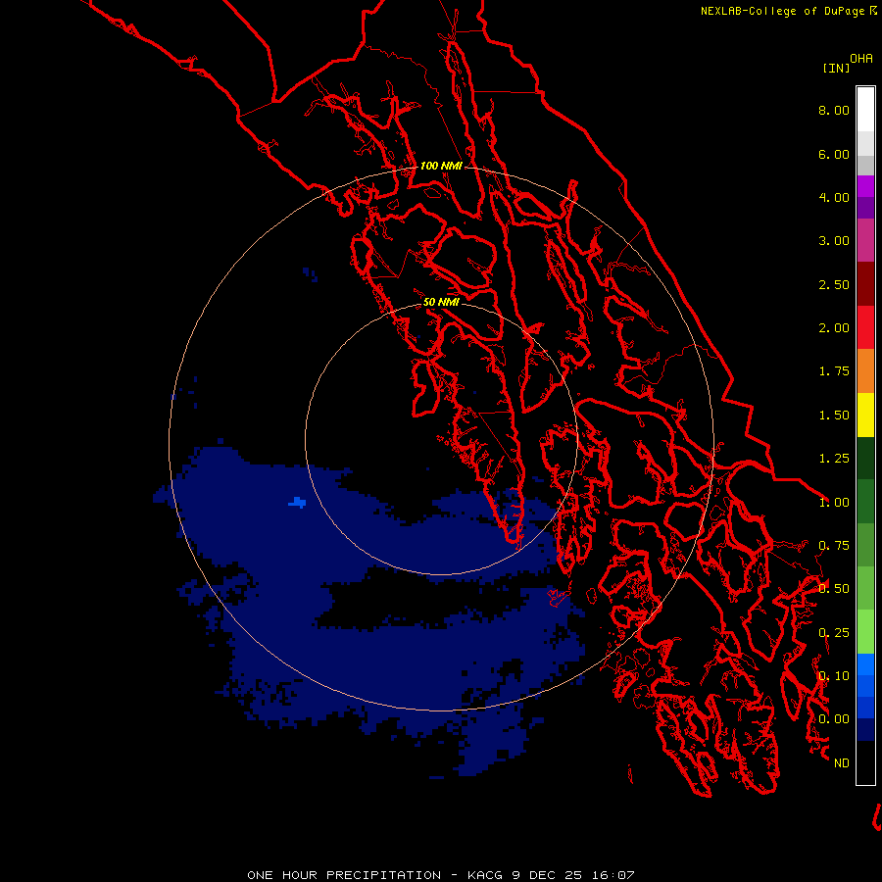The image size is (882, 882).
Task: Click the ND legend label
Action: coord(842,763)
